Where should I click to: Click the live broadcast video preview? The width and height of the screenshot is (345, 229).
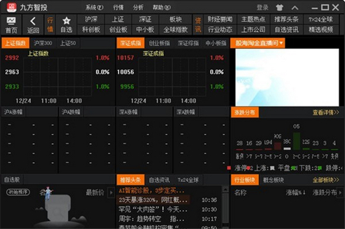pyautogui.click(x=287, y=77)
